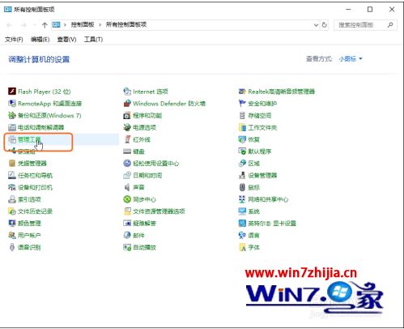
Task: Open 系统 item
Action: pyautogui.click(x=249, y=211)
